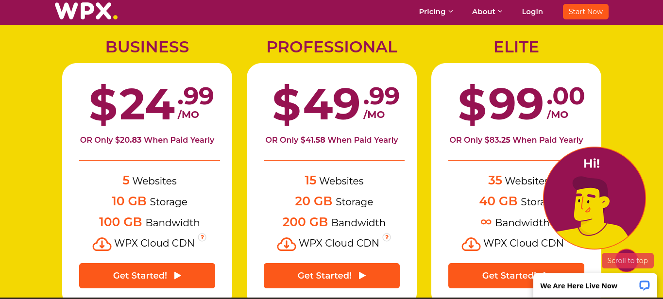Click the PROFESSIONAL plan heading
Screen dimensions: 663x299
[332, 47]
